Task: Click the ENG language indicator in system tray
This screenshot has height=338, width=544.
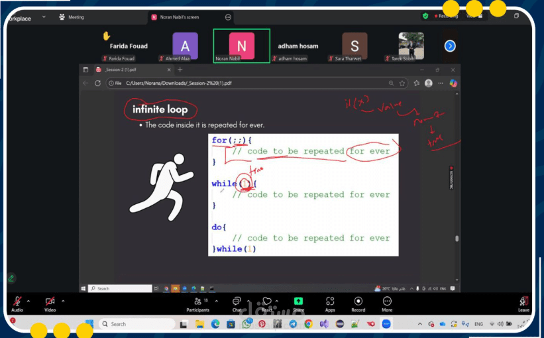Action: (x=478, y=324)
